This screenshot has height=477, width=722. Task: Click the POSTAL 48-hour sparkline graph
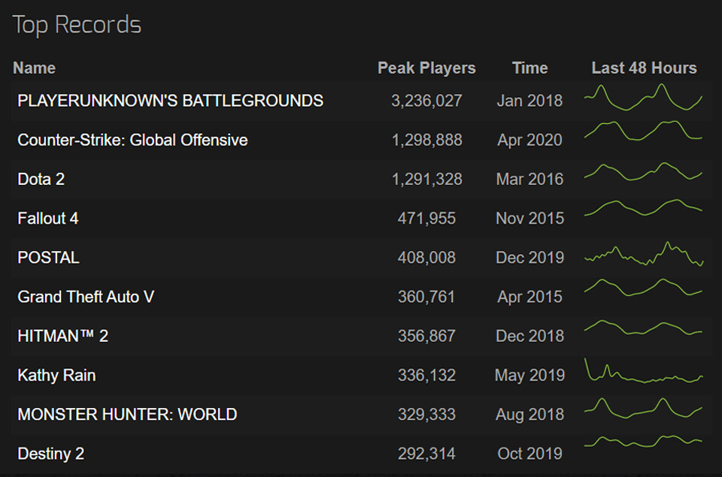point(643,255)
